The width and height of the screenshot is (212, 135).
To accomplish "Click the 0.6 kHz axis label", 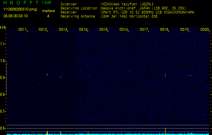I will coord(3,128).
